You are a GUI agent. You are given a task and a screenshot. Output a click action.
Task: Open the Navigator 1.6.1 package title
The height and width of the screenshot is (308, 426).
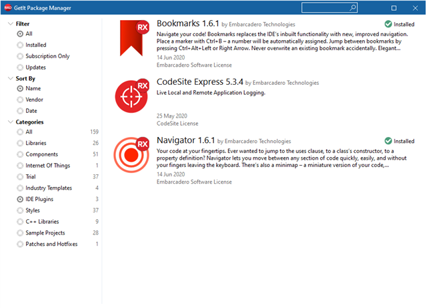[x=185, y=140]
